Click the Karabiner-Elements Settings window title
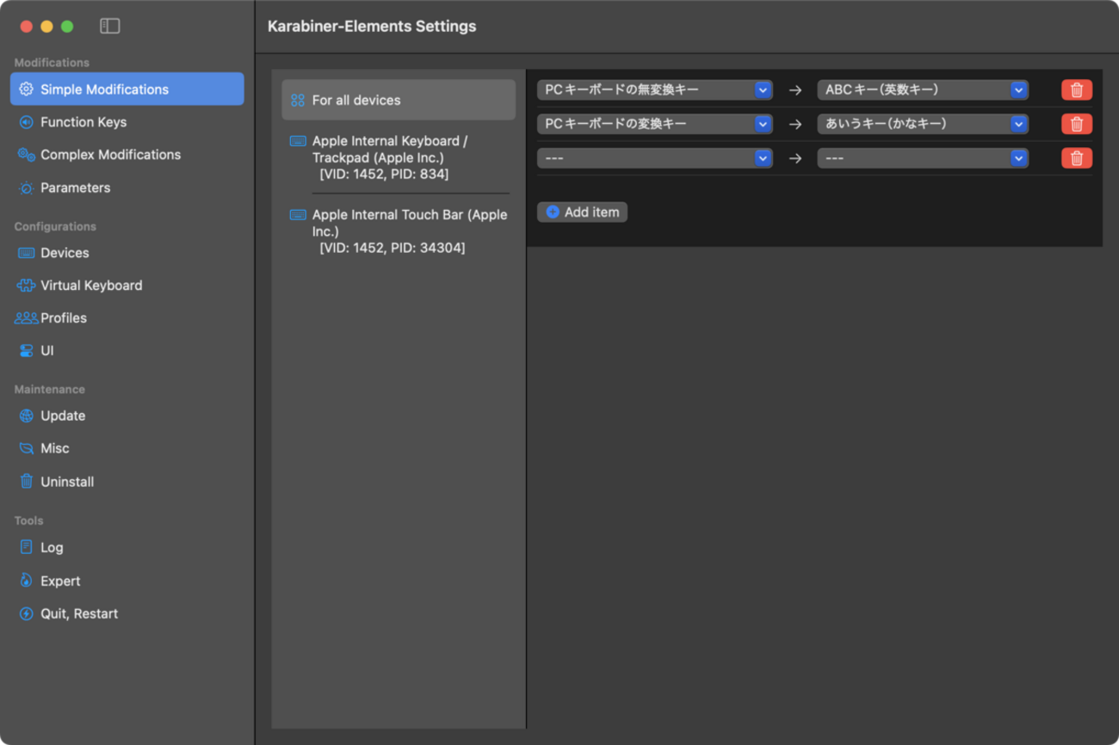 372,27
